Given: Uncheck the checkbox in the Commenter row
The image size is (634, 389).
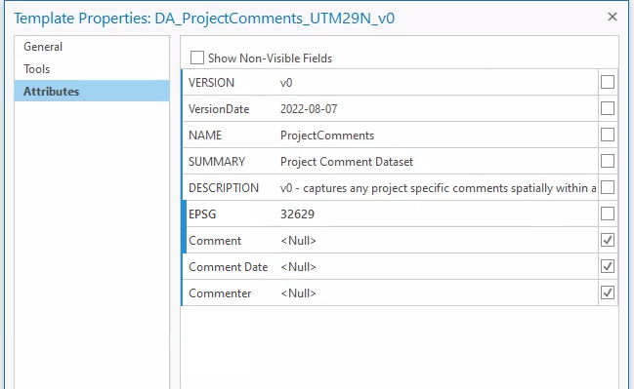Looking at the screenshot, I should [x=608, y=292].
